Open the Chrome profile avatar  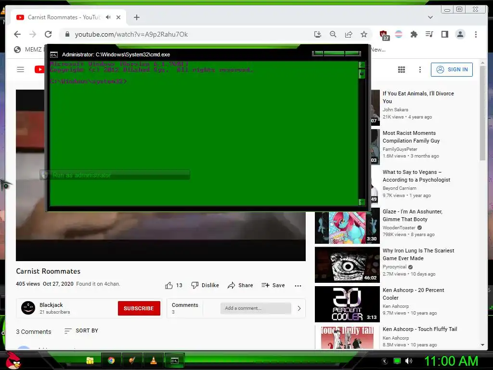pyautogui.click(x=460, y=34)
